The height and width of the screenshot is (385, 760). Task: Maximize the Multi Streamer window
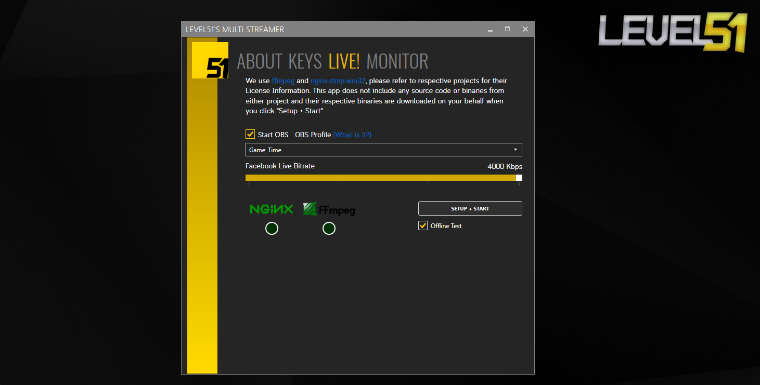[508, 30]
